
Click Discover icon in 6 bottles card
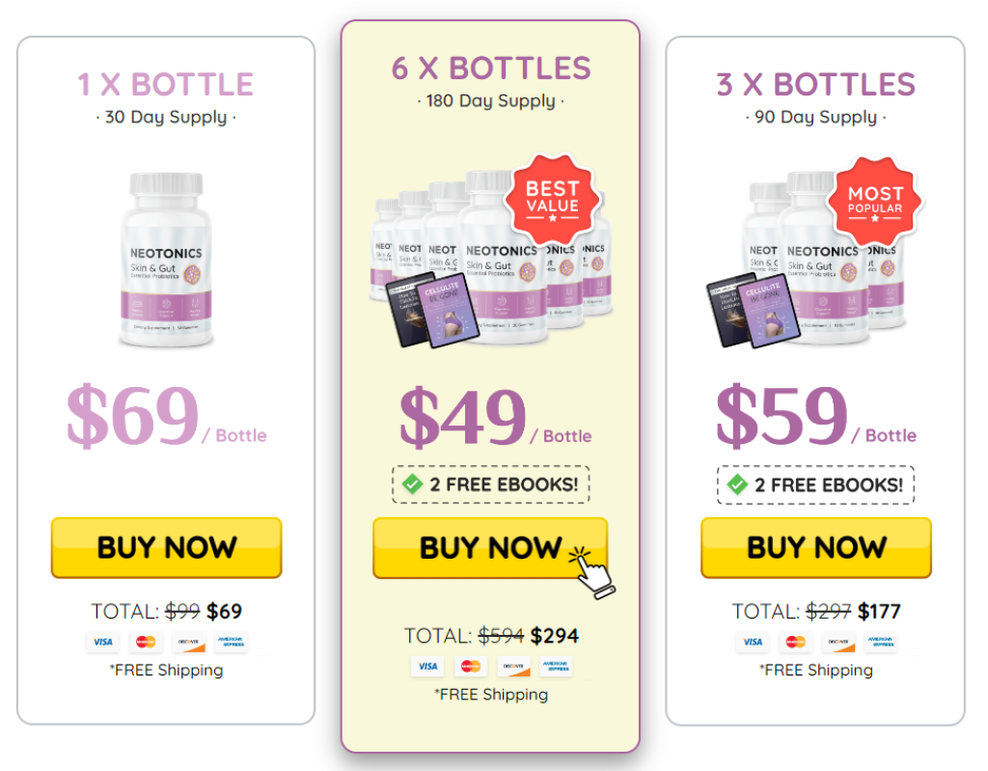513,667
